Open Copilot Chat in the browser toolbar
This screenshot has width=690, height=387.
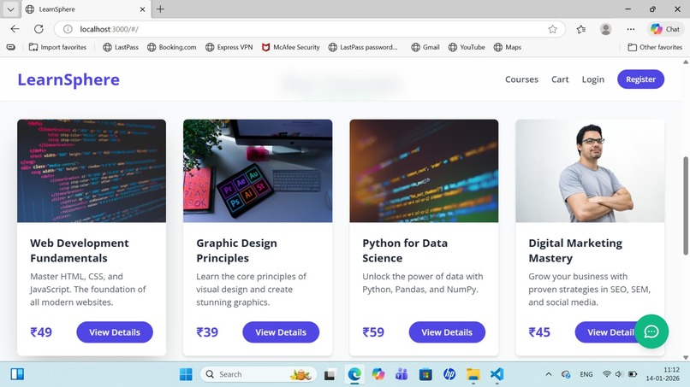[x=665, y=29]
